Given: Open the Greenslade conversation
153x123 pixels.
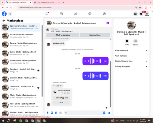Looking at the screenshot, I should [21, 88].
